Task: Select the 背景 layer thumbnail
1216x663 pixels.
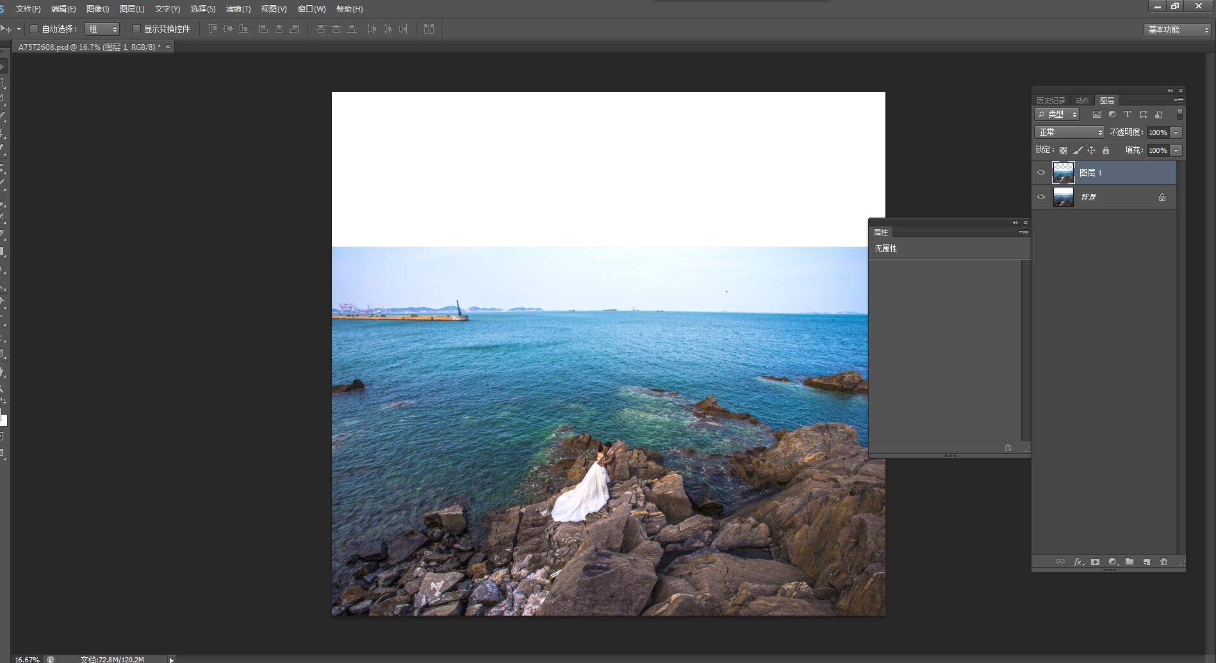Action: [1064, 197]
